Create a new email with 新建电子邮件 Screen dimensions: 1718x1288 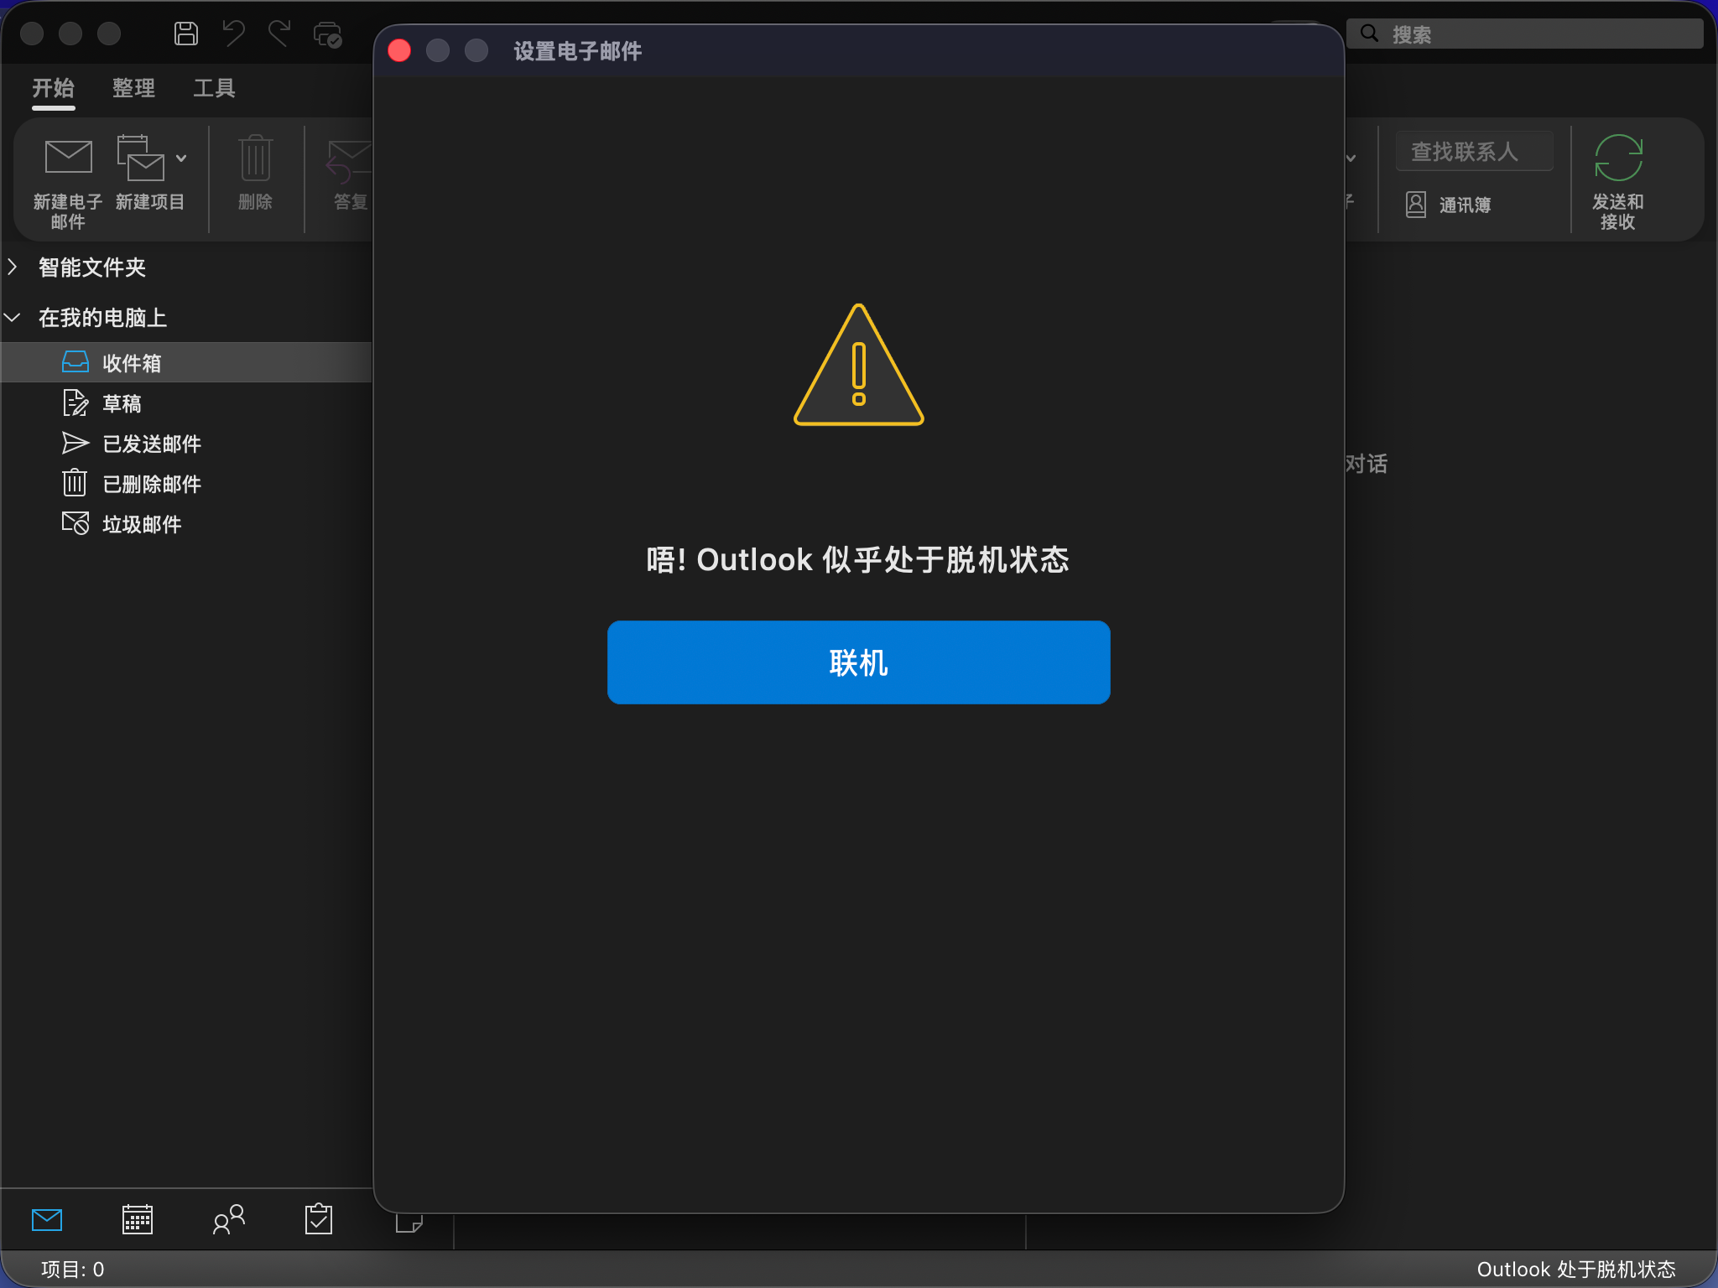[x=68, y=183]
